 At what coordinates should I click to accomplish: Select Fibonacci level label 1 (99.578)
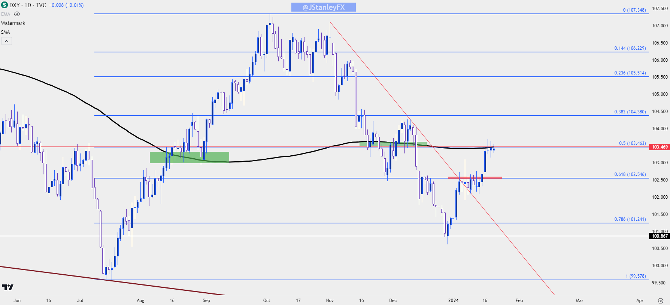pyautogui.click(x=636, y=276)
